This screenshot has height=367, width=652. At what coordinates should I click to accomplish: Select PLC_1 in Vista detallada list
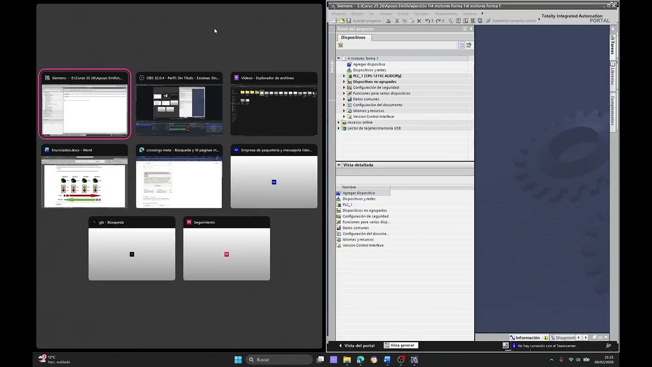click(x=347, y=204)
